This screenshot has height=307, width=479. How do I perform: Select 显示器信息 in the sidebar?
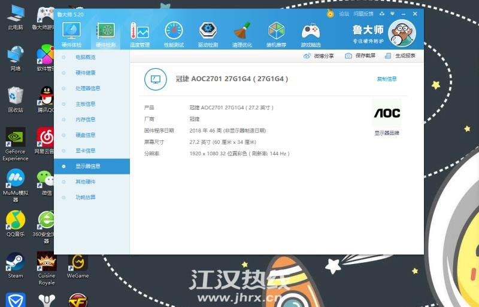[x=92, y=166]
